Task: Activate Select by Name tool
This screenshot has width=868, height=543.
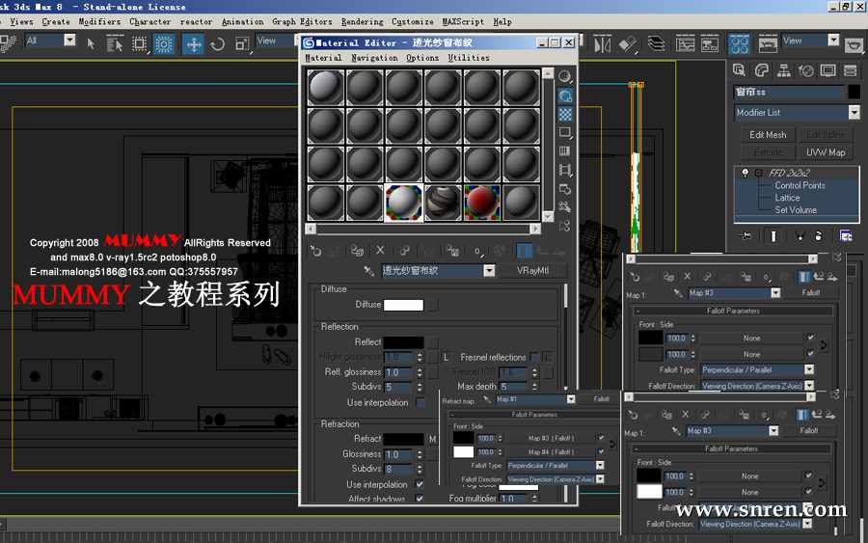Action: 115,43
